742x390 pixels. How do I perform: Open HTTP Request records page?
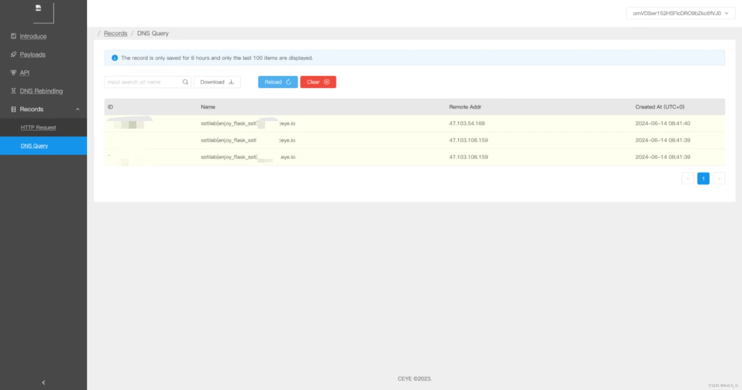tap(38, 127)
